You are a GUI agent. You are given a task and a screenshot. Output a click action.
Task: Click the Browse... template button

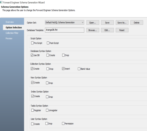(93, 30)
